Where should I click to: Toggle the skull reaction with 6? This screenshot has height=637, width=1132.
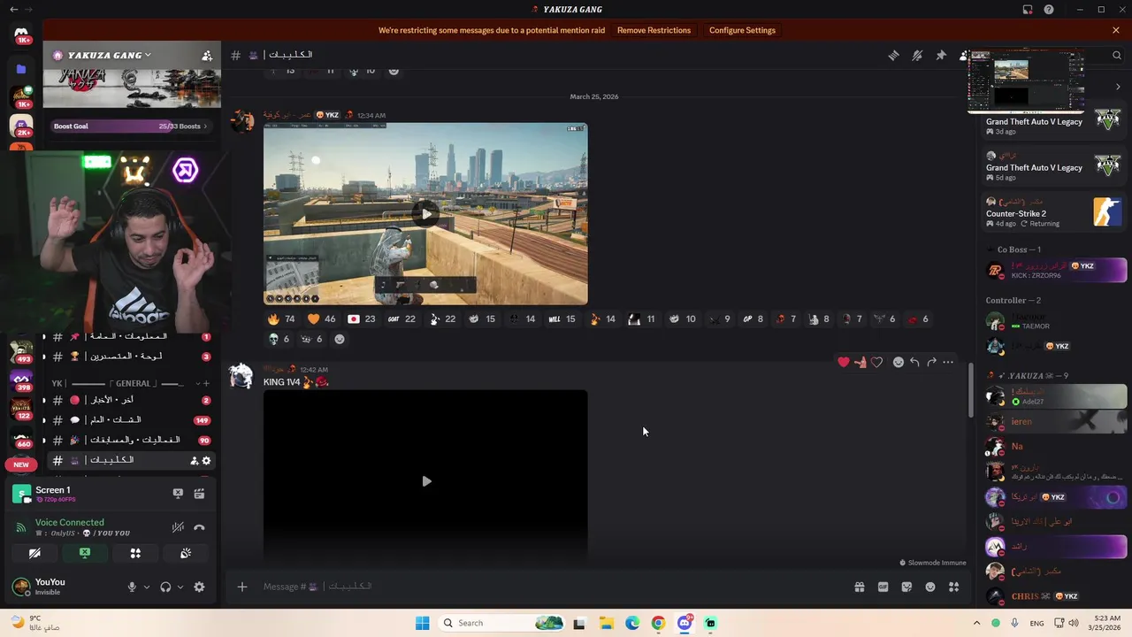point(279,339)
